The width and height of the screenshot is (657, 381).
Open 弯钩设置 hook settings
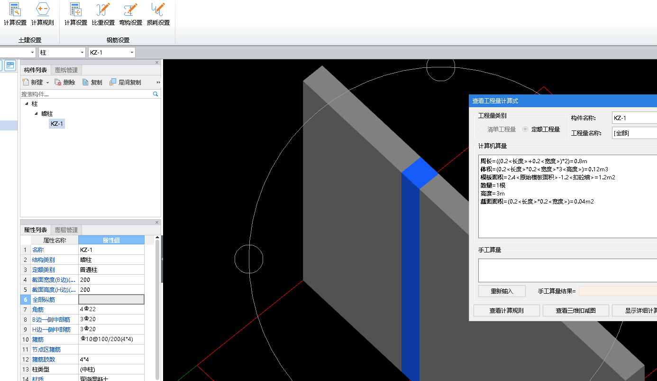click(131, 14)
